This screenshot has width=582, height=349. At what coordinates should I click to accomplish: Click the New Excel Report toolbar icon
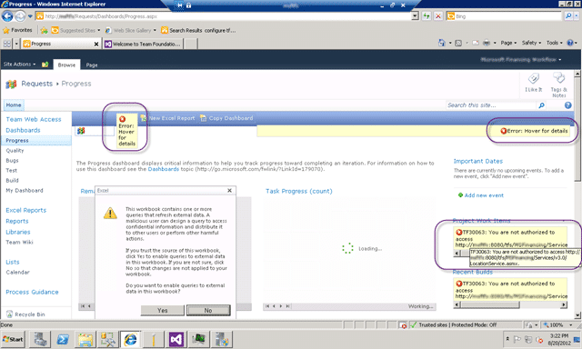pyautogui.click(x=144, y=118)
